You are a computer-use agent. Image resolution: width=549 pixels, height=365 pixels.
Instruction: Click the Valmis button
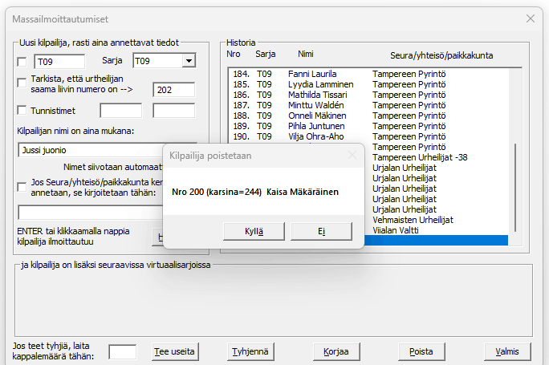click(507, 351)
